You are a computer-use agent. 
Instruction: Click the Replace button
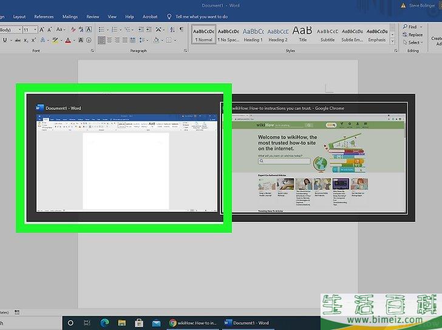click(412, 35)
